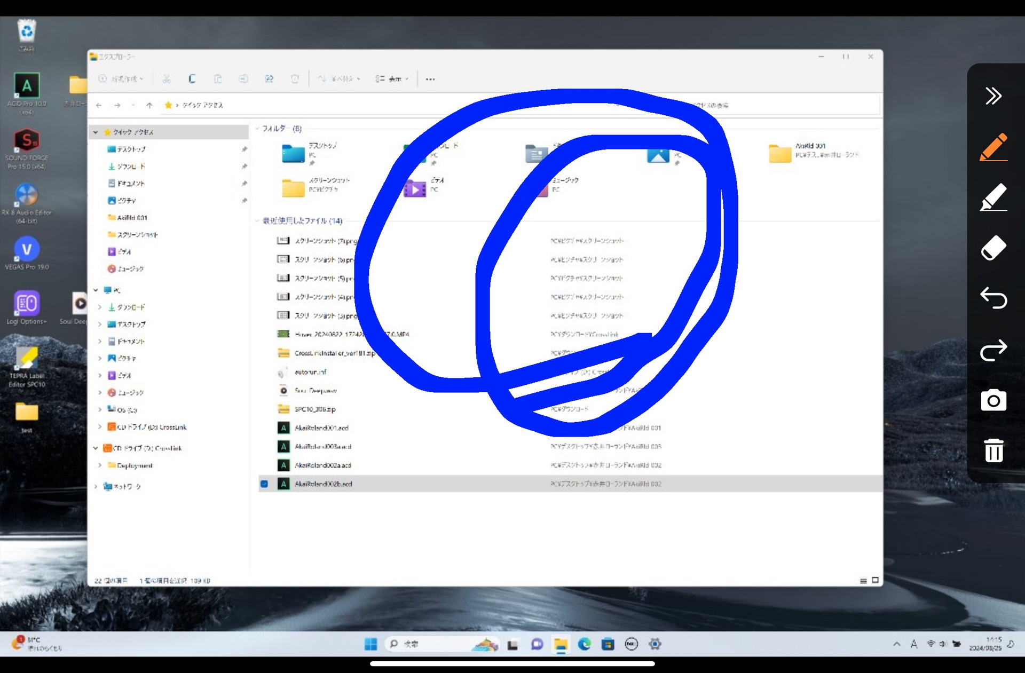Switch to large icons view in status bar
This screenshot has width=1025, height=673.
[875, 580]
